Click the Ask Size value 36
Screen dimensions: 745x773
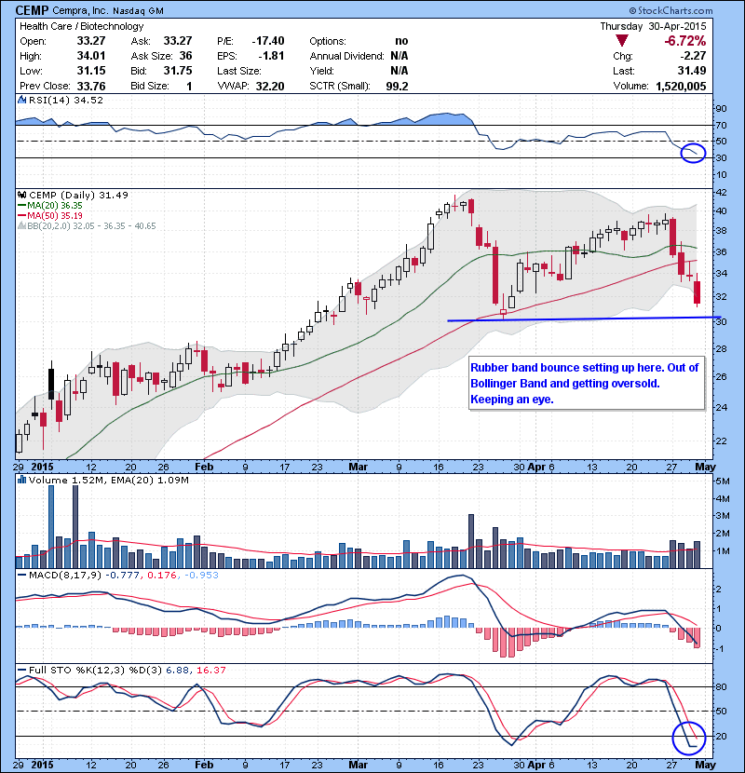pyautogui.click(x=186, y=56)
